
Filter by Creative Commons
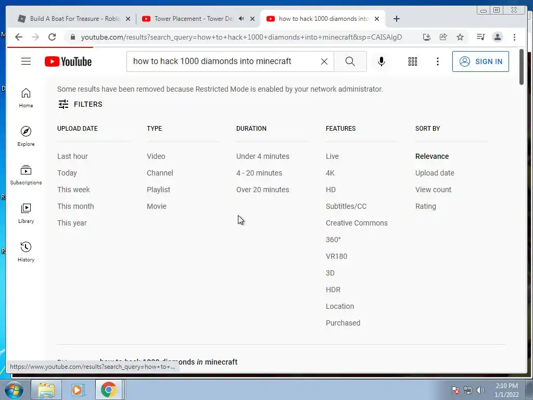357,223
